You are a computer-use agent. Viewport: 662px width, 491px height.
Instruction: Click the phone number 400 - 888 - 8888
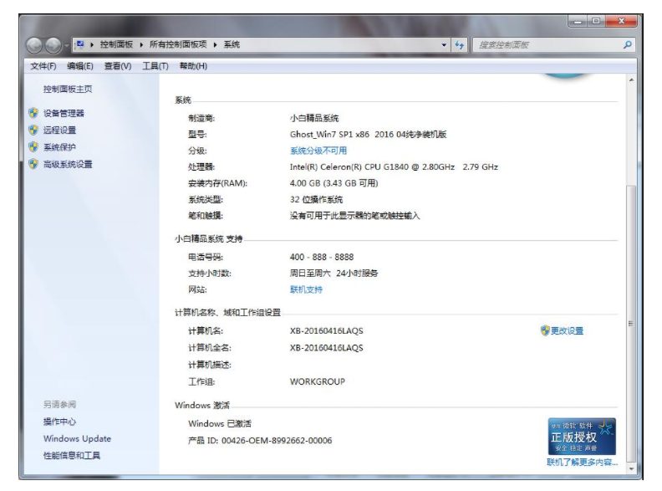(x=322, y=257)
